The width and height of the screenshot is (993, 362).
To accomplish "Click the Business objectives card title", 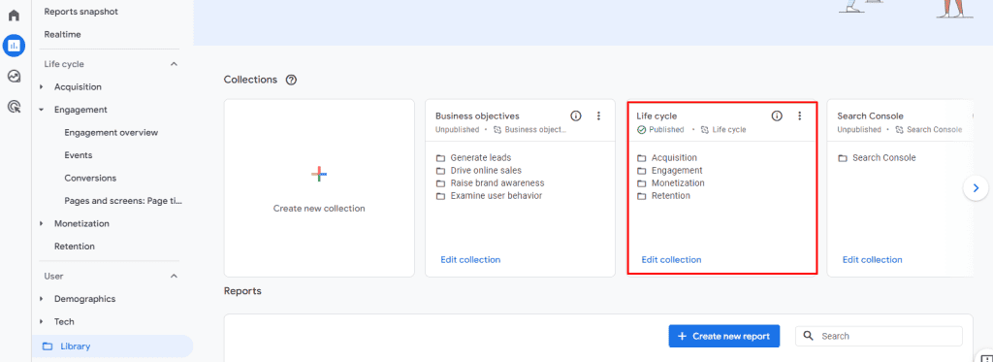I will pos(477,116).
